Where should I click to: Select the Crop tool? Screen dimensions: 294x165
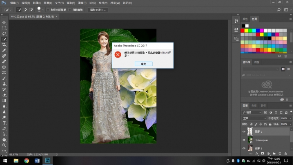click(x=4, y=45)
